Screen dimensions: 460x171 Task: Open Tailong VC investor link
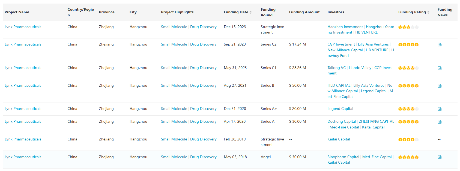[x=336, y=68]
